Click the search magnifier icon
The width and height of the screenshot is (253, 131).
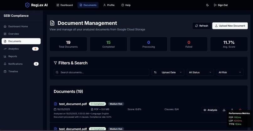click(x=57, y=72)
